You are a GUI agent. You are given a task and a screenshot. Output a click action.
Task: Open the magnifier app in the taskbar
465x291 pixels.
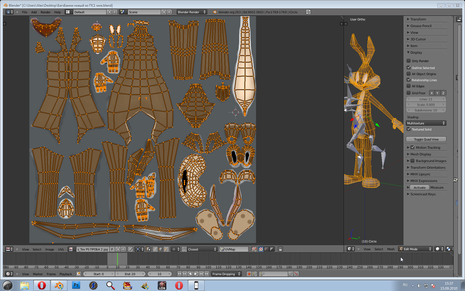click(110, 285)
